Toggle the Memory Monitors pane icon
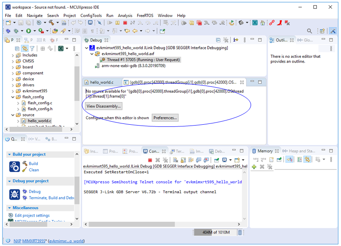Image resolution: width=341 pixels, height=246 pixels. point(289,160)
